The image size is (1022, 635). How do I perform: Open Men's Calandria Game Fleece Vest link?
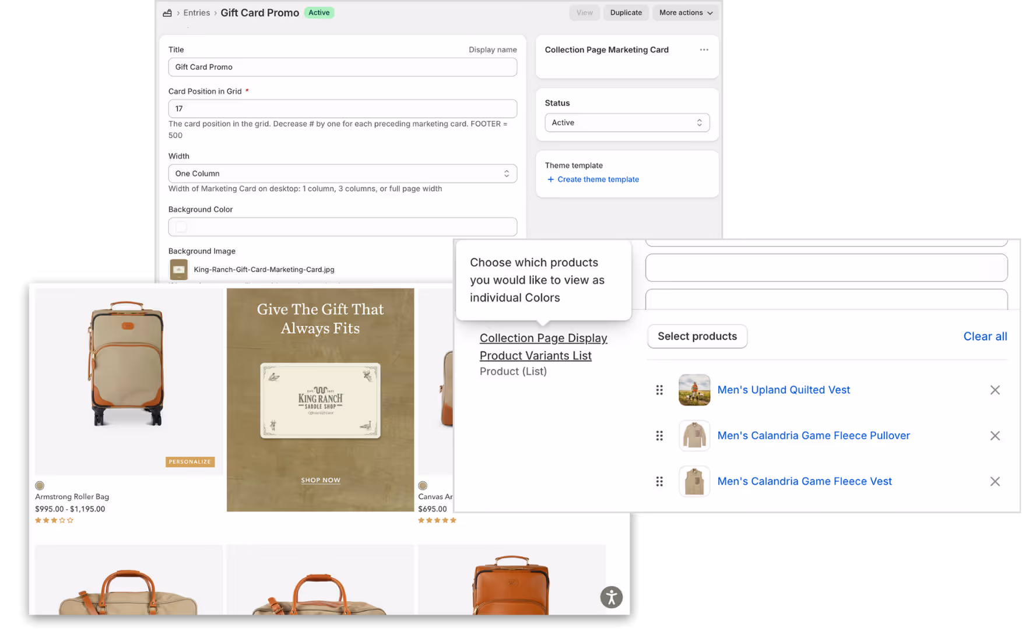click(805, 481)
